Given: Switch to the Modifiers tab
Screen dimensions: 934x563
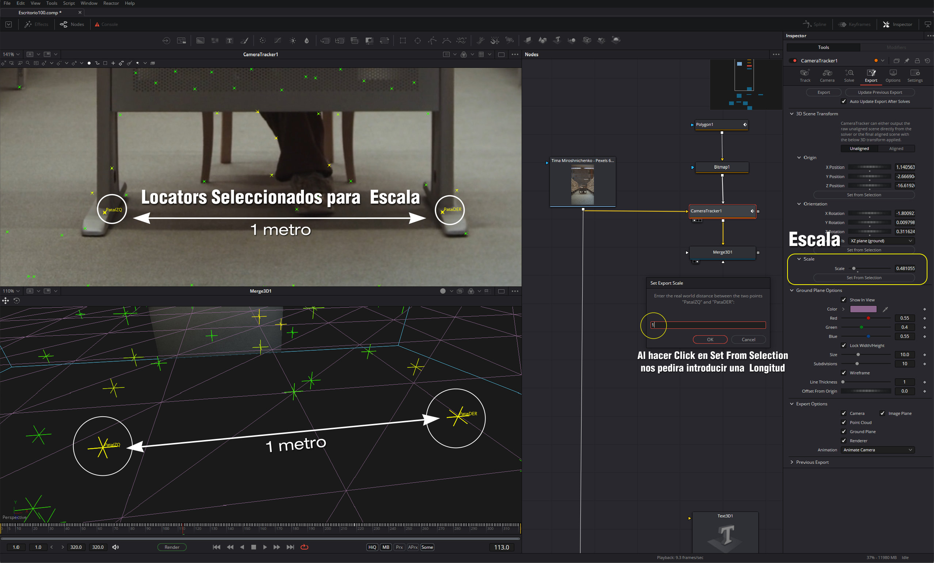Looking at the screenshot, I should 896,47.
